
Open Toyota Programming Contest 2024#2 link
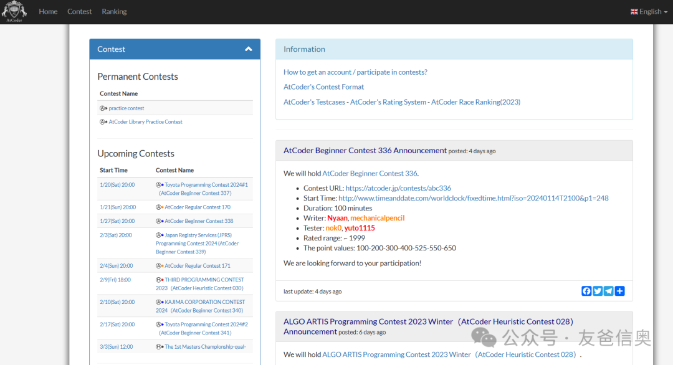[203, 328]
